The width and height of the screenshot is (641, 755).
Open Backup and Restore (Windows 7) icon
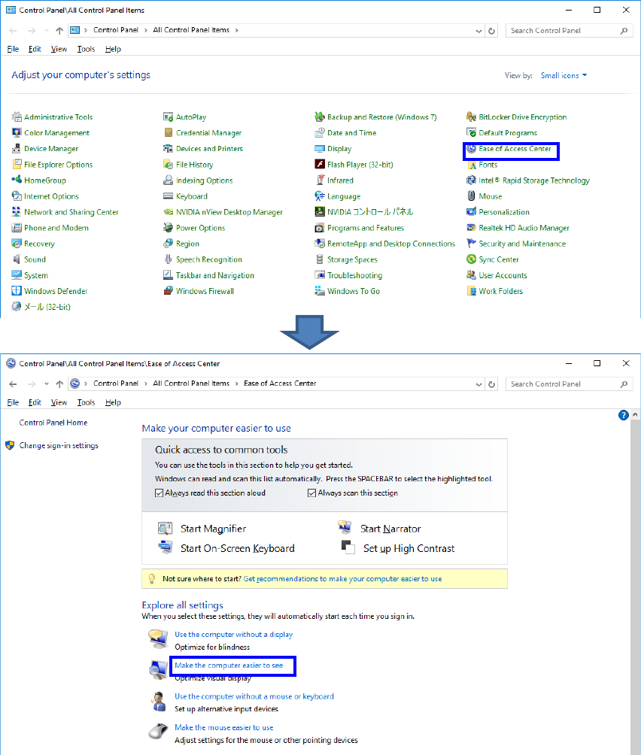pos(319,117)
